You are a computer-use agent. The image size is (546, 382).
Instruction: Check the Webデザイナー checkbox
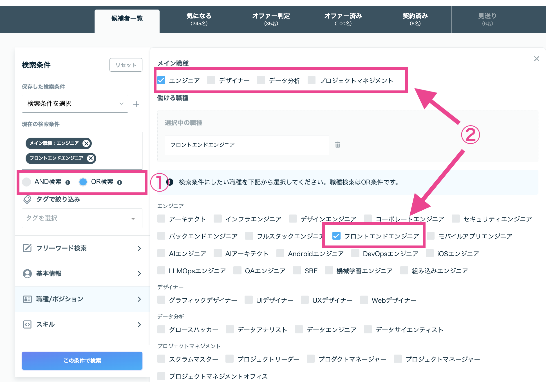click(364, 300)
